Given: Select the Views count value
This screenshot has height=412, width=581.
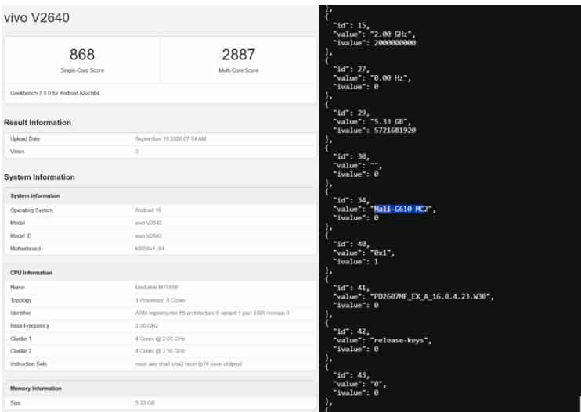Looking at the screenshot, I should point(137,151).
